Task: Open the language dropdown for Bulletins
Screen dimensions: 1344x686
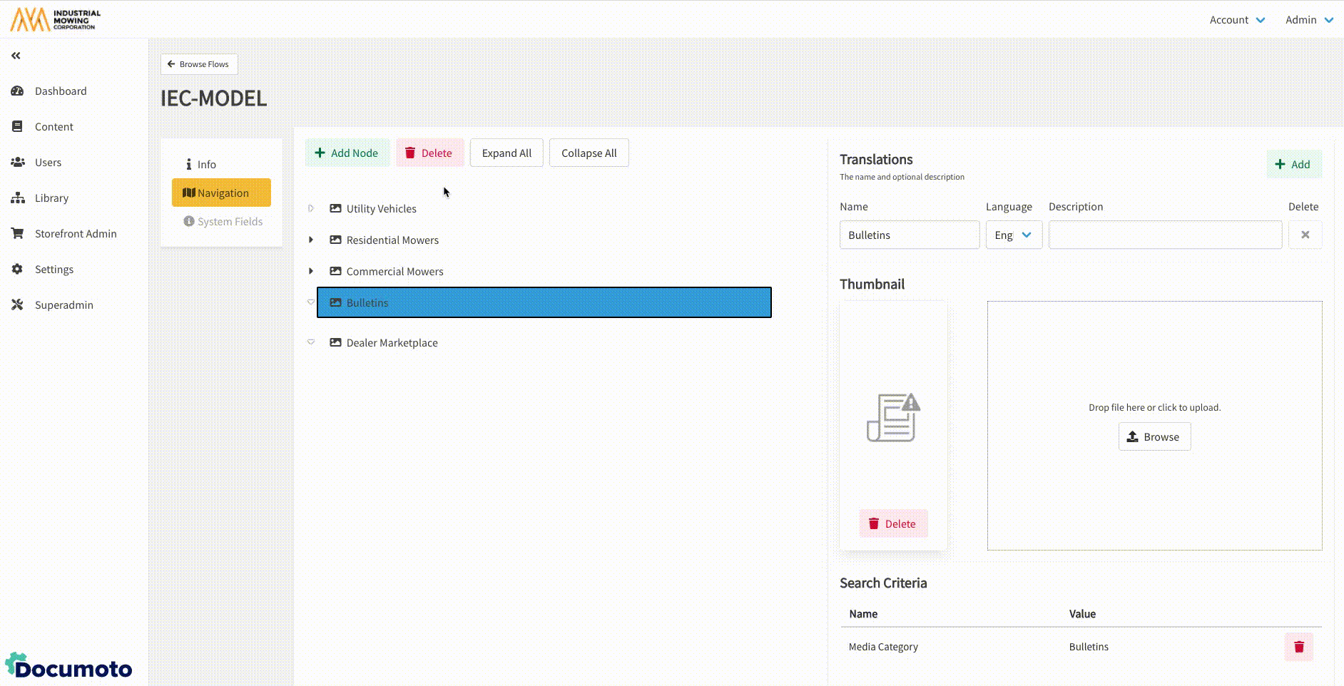Action: 1013,235
